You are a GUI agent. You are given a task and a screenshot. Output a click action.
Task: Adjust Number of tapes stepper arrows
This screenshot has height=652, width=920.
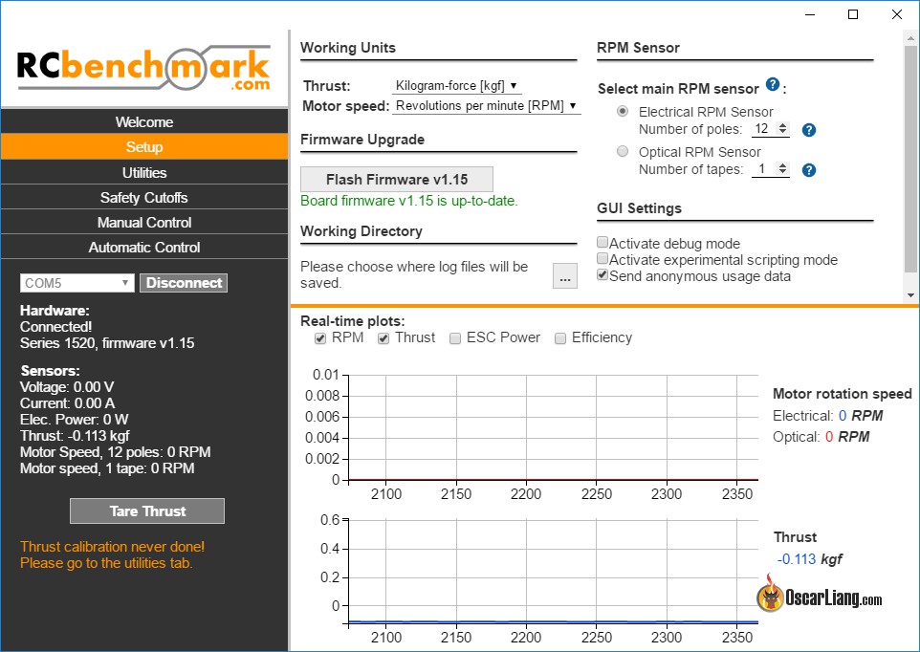(782, 169)
